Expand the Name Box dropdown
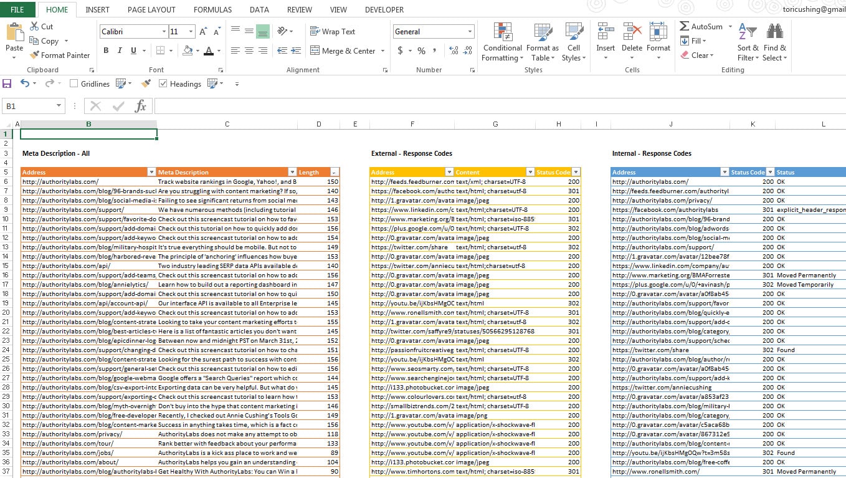Screen dimensions: 846x478 tap(59, 106)
